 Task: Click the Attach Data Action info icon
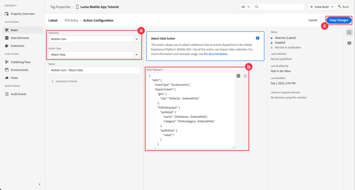click(x=257, y=38)
